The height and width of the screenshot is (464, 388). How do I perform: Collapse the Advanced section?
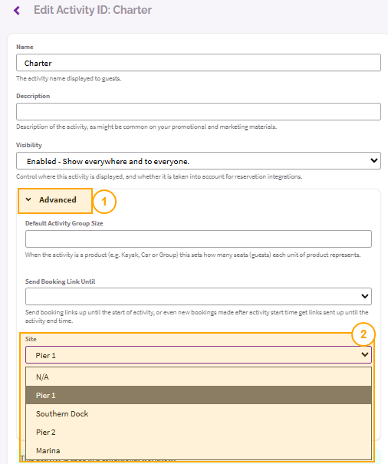click(x=55, y=201)
